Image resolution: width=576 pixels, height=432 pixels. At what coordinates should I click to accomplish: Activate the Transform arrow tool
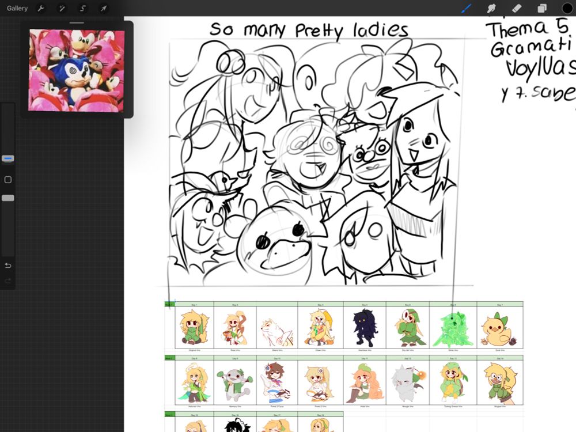pos(104,8)
